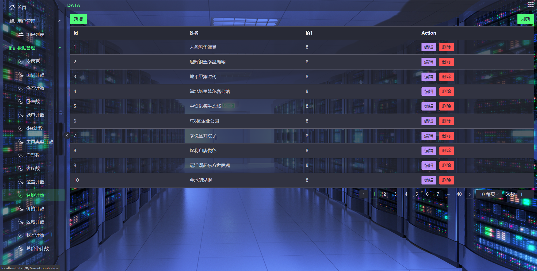Go to page 40

(x=459, y=194)
